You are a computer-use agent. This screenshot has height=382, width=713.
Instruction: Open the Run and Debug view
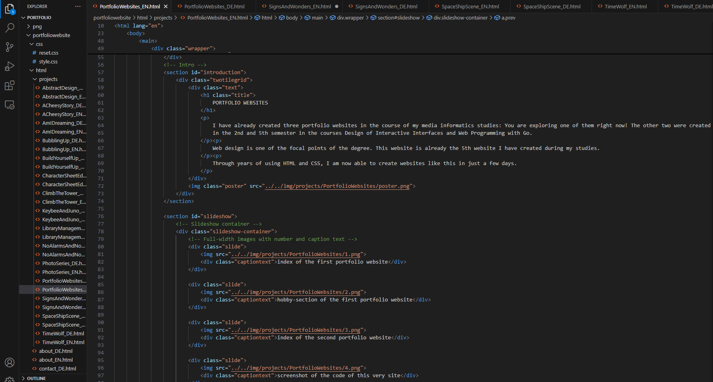tap(10, 66)
